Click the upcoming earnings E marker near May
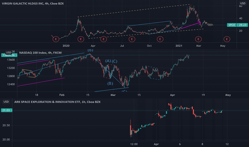The height and width of the screenshot is (147, 249). (227, 39)
